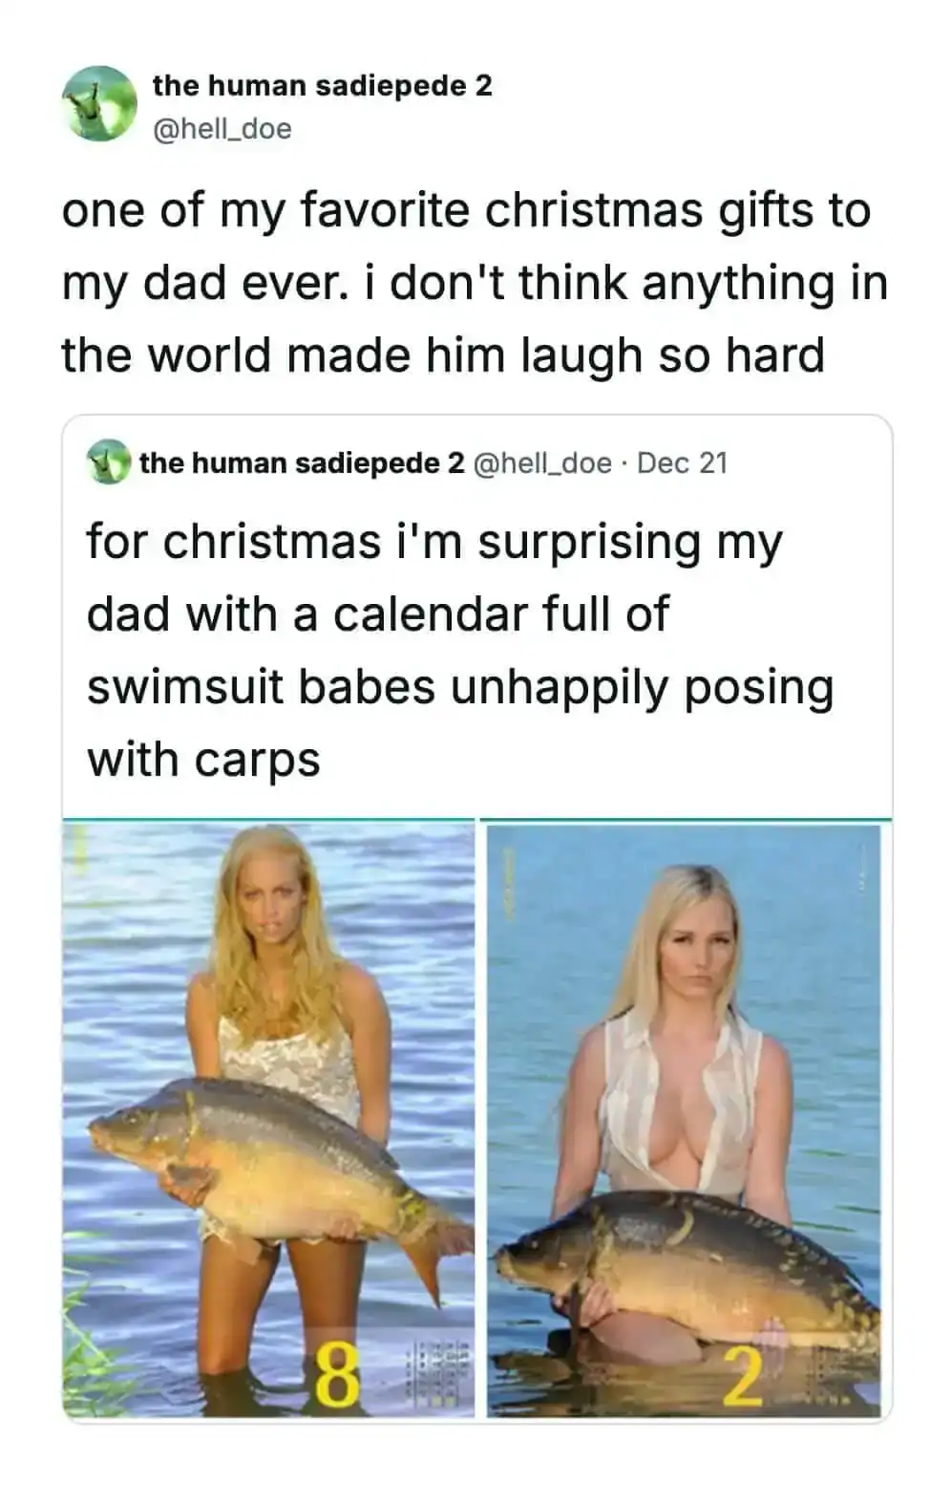Viewport: 951px width, 1485px height.
Task: Click the small avatar in quoted tweet
Action: coord(109,463)
